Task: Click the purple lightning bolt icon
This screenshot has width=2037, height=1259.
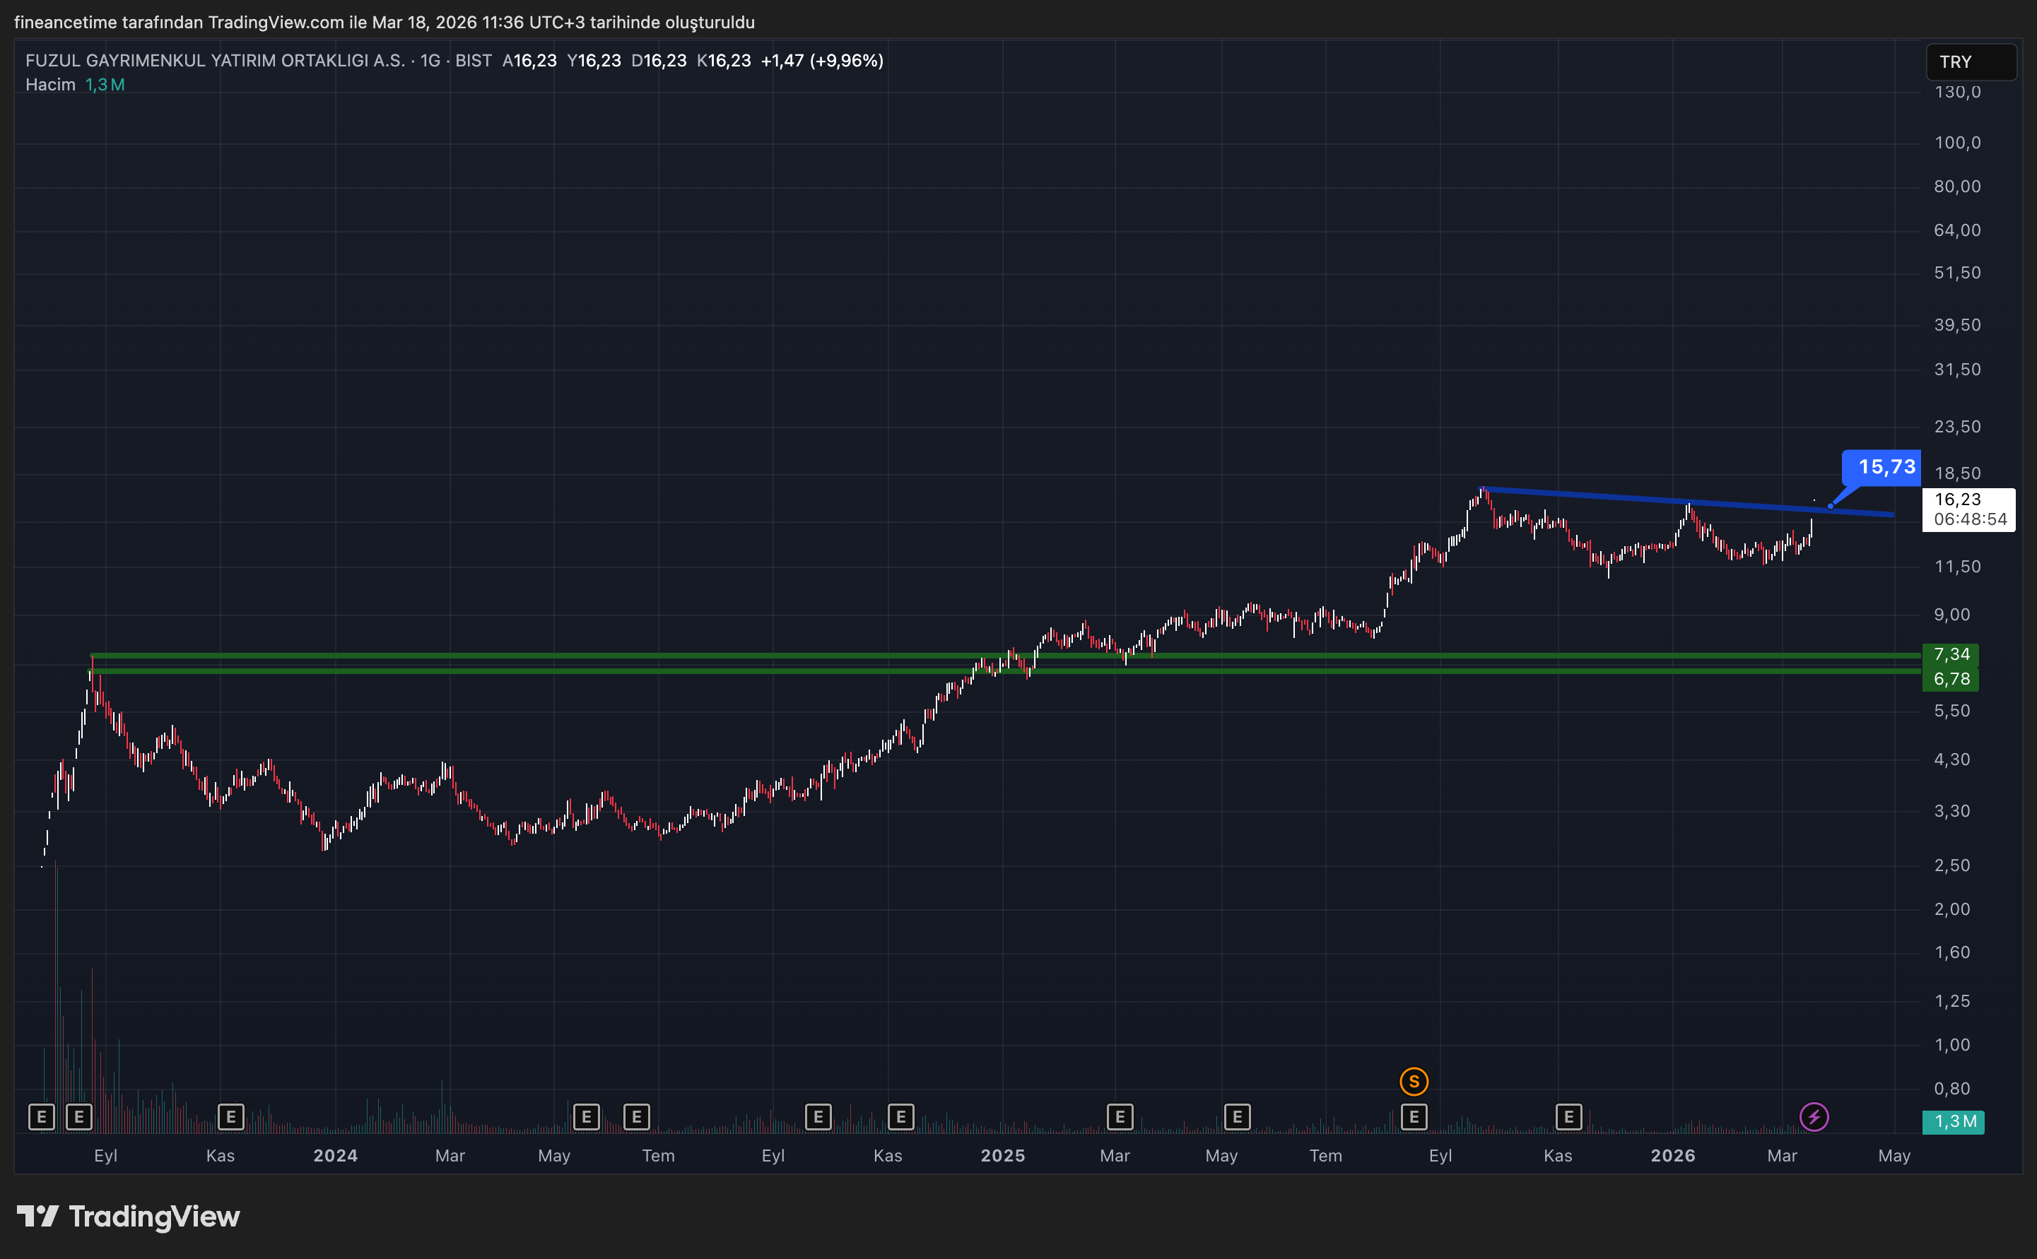Action: [x=1814, y=1116]
